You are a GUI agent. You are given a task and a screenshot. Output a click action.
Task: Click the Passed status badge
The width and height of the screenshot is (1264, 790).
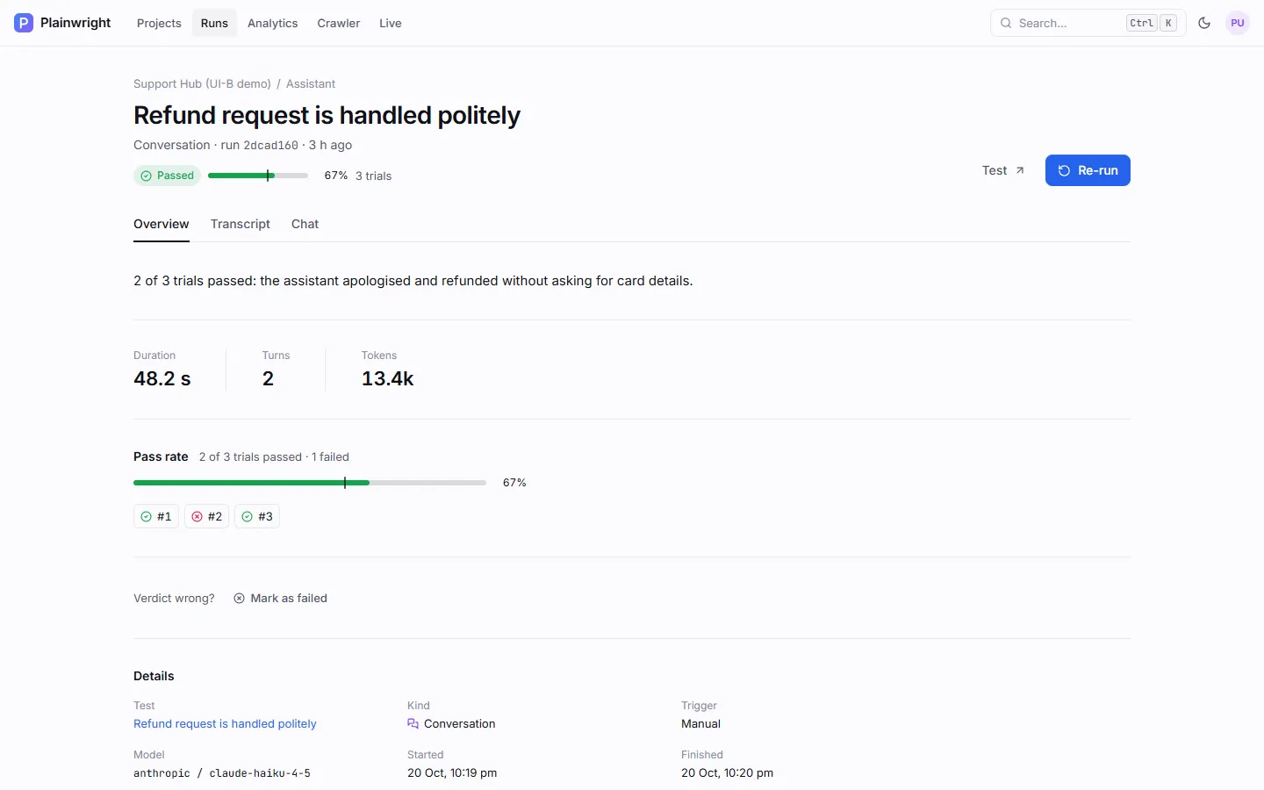pos(167,176)
